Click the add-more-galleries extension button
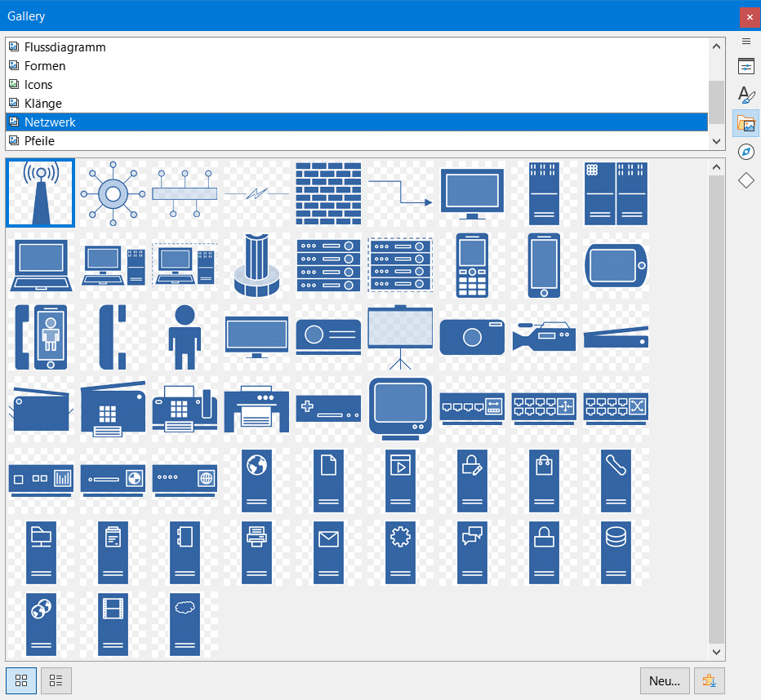This screenshot has width=761, height=700. [x=709, y=680]
